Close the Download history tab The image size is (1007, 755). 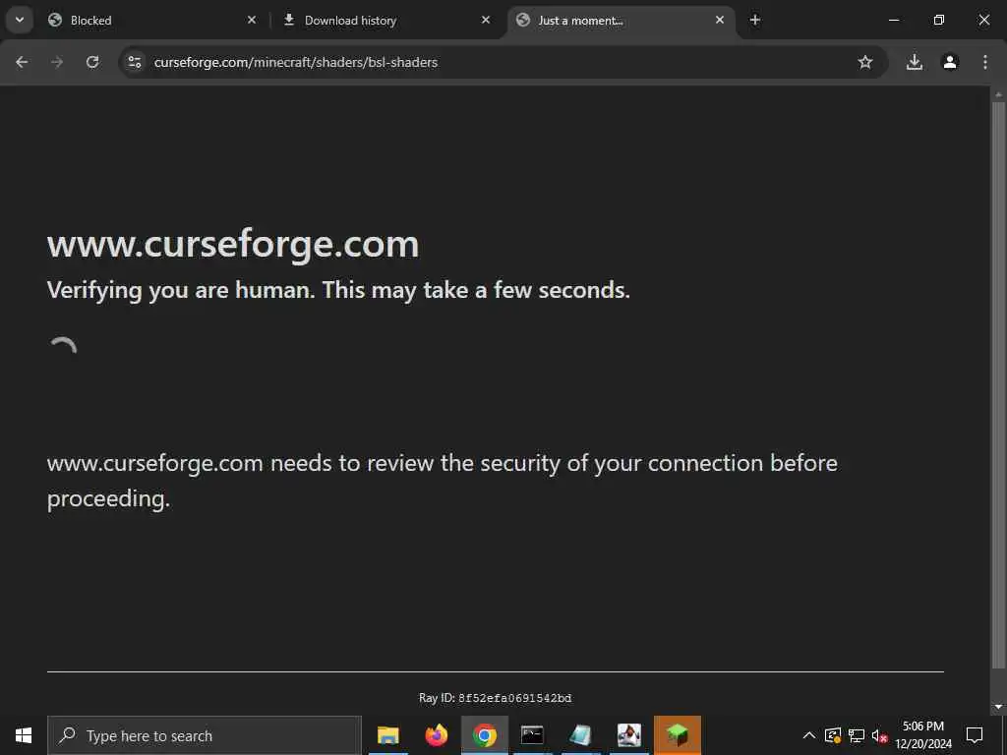(x=486, y=20)
